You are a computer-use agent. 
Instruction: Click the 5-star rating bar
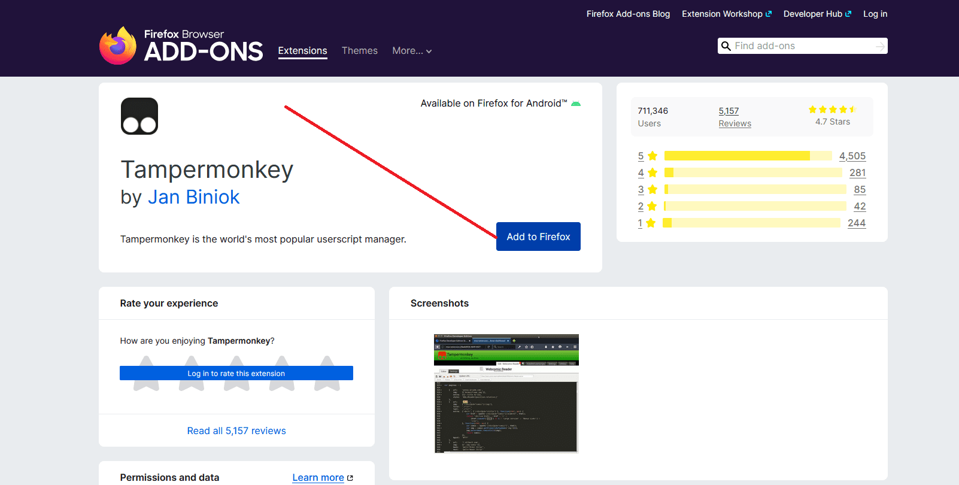click(748, 156)
